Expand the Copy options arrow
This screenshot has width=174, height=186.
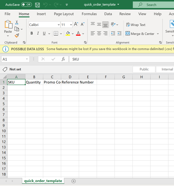click(22, 29)
